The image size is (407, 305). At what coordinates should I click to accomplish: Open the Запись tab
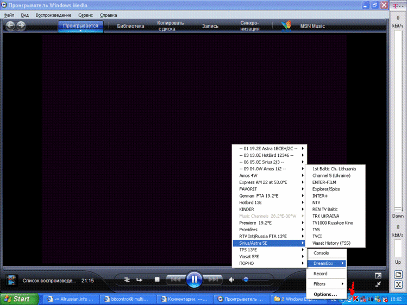pyautogui.click(x=210, y=26)
